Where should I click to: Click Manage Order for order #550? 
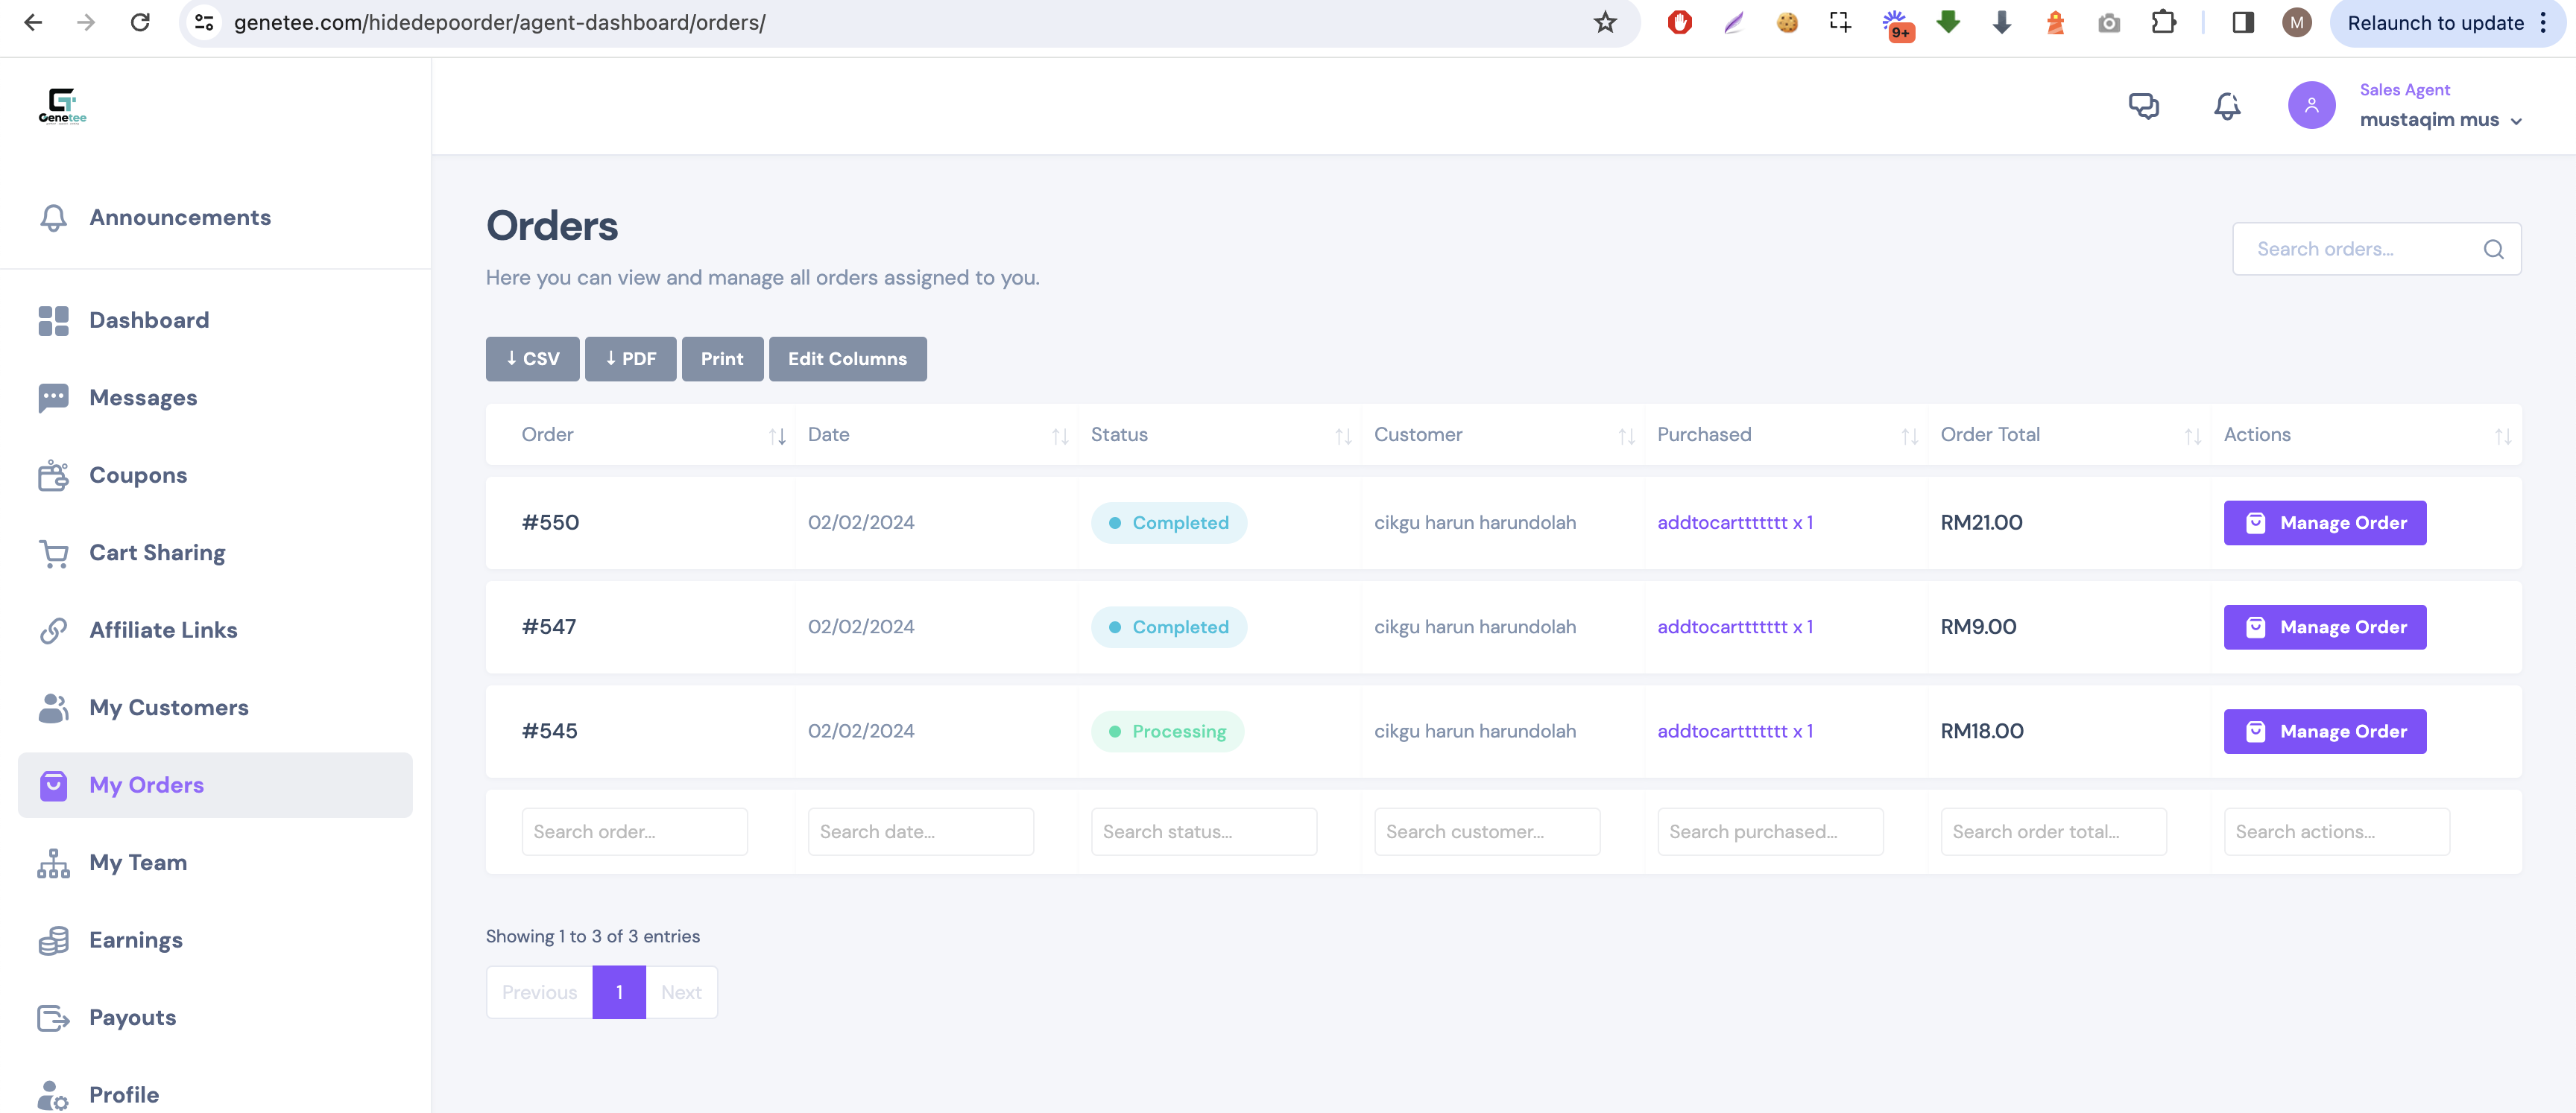2324,522
